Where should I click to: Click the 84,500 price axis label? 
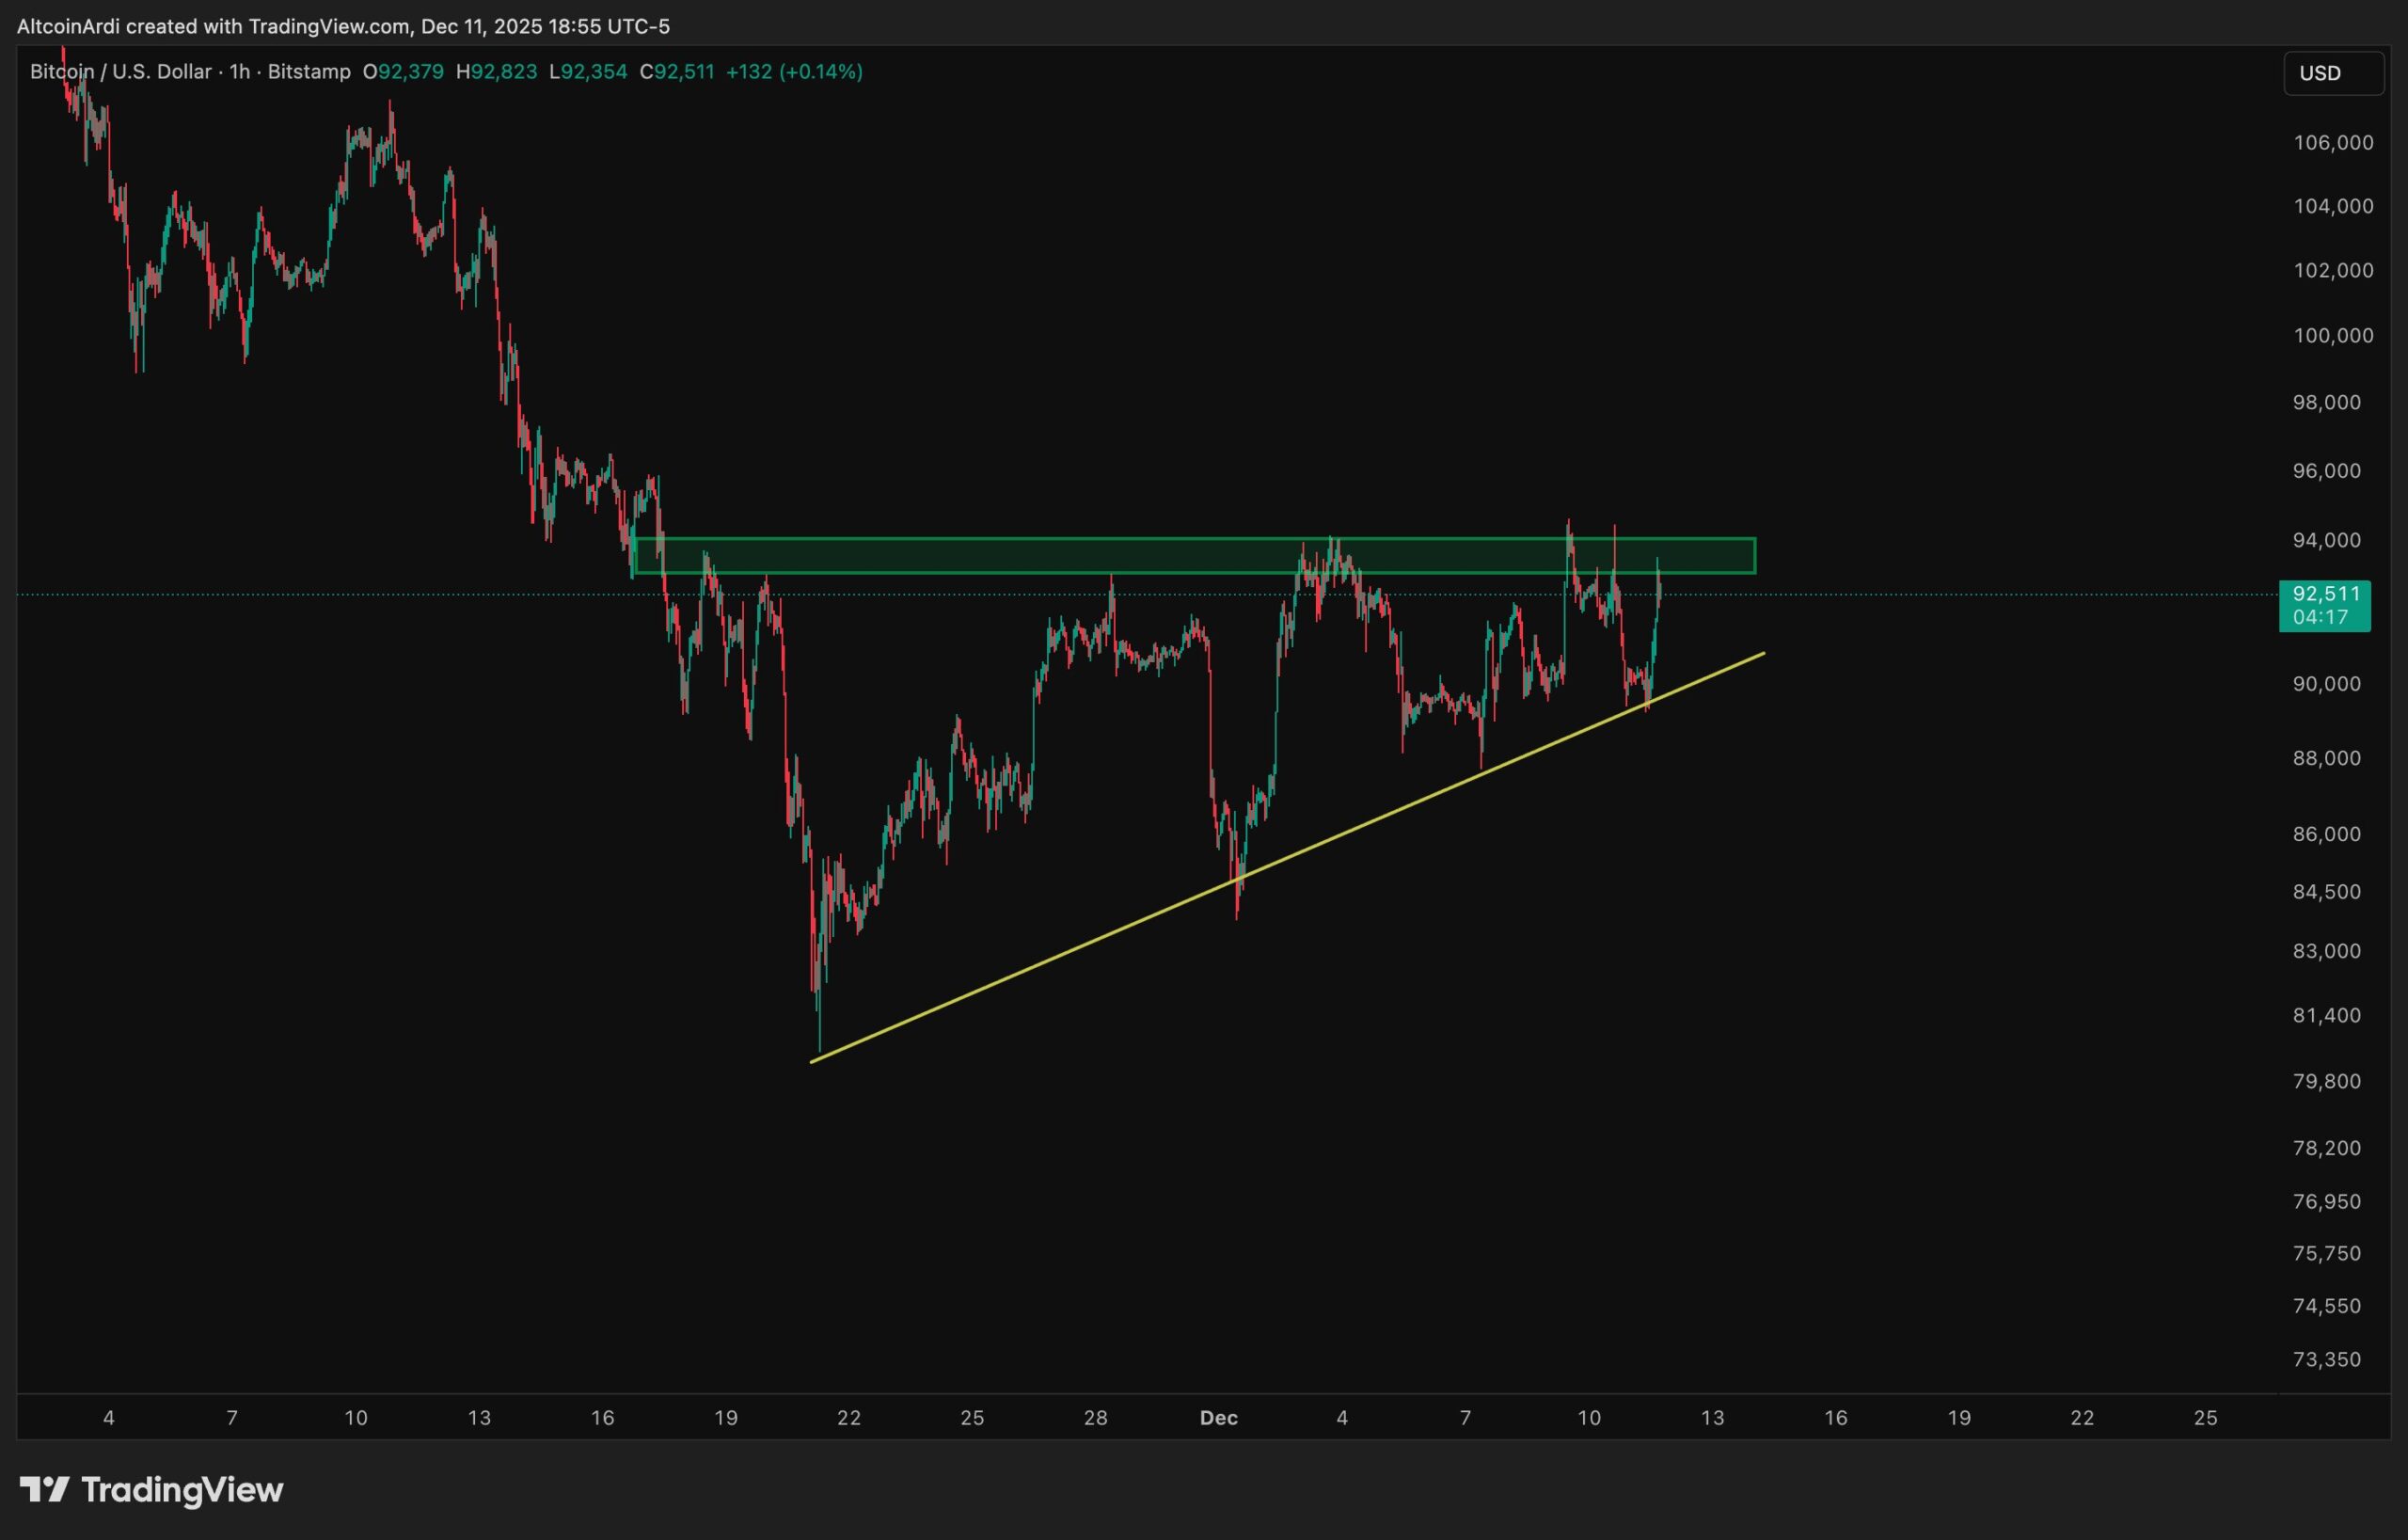click(2326, 892)
